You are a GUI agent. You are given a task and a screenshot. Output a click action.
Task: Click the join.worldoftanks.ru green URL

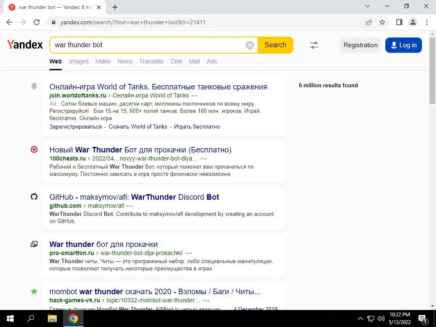tap(78, 96)
